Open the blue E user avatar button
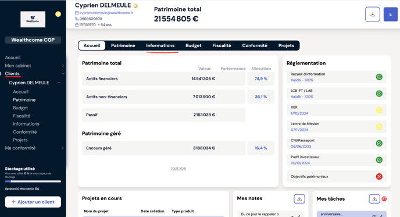Screen dimensions: 400x217 391,15
